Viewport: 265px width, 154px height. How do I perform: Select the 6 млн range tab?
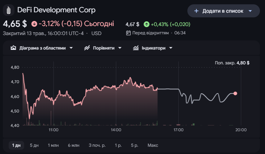pyautogui.click(x=74, y=145)
